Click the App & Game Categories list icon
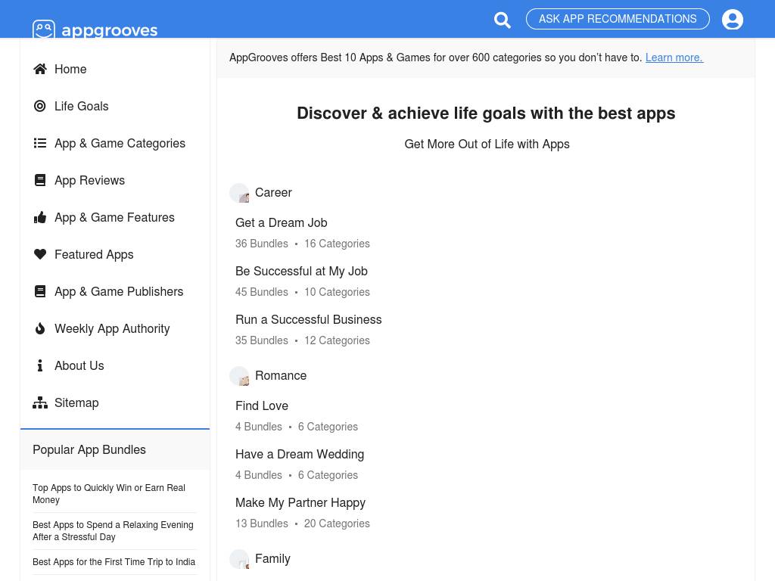 point(40,143)
